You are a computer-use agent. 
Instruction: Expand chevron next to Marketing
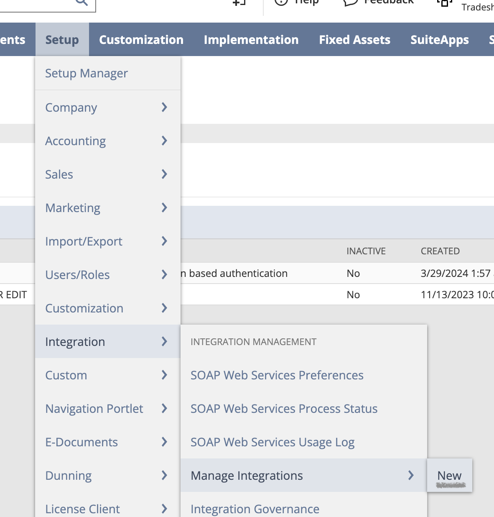pos(164,208)
